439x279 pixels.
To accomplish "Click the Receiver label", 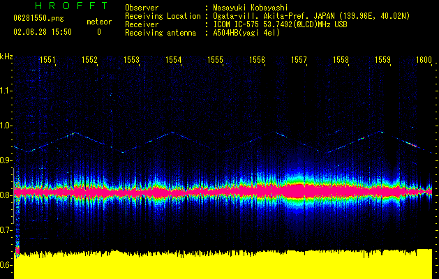I will click(x=142, y=24).
